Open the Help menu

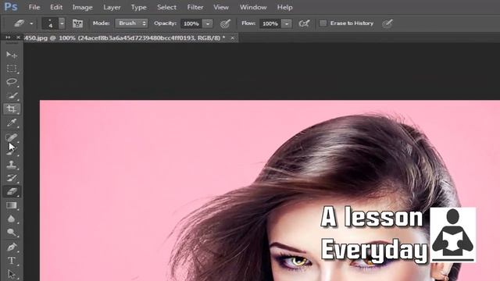[284, 7]
